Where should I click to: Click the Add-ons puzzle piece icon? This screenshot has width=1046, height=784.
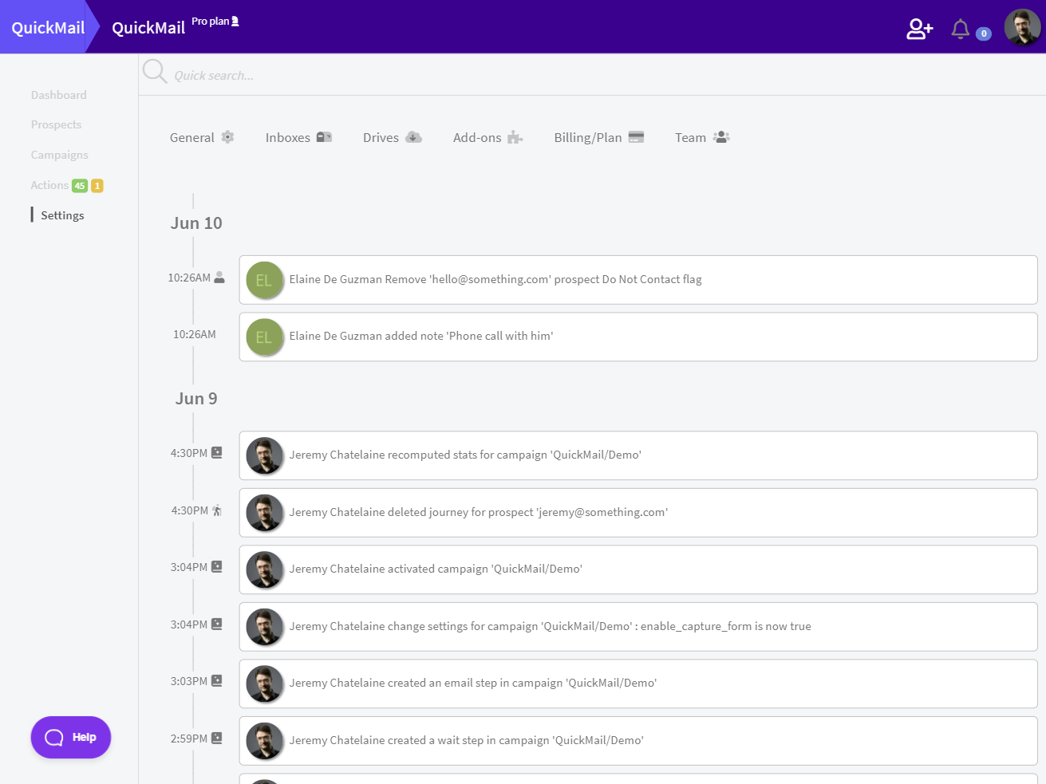[515, 137]
